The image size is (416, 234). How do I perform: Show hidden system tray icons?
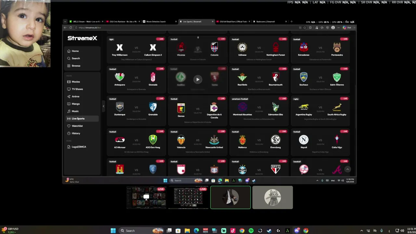[x=361, y=231]
